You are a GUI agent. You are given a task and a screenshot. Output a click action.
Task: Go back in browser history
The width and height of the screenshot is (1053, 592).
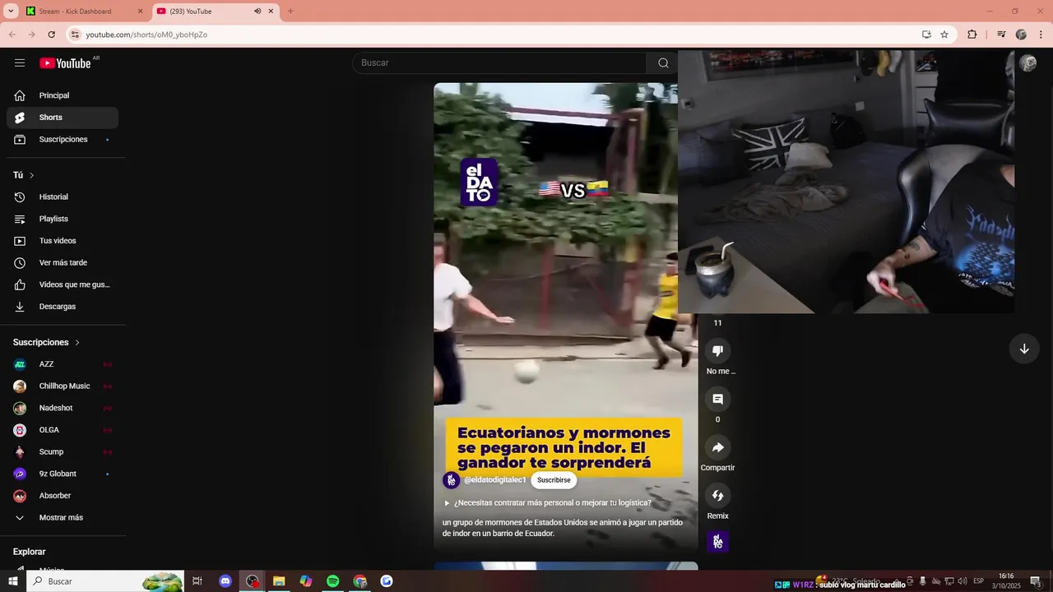12,35
